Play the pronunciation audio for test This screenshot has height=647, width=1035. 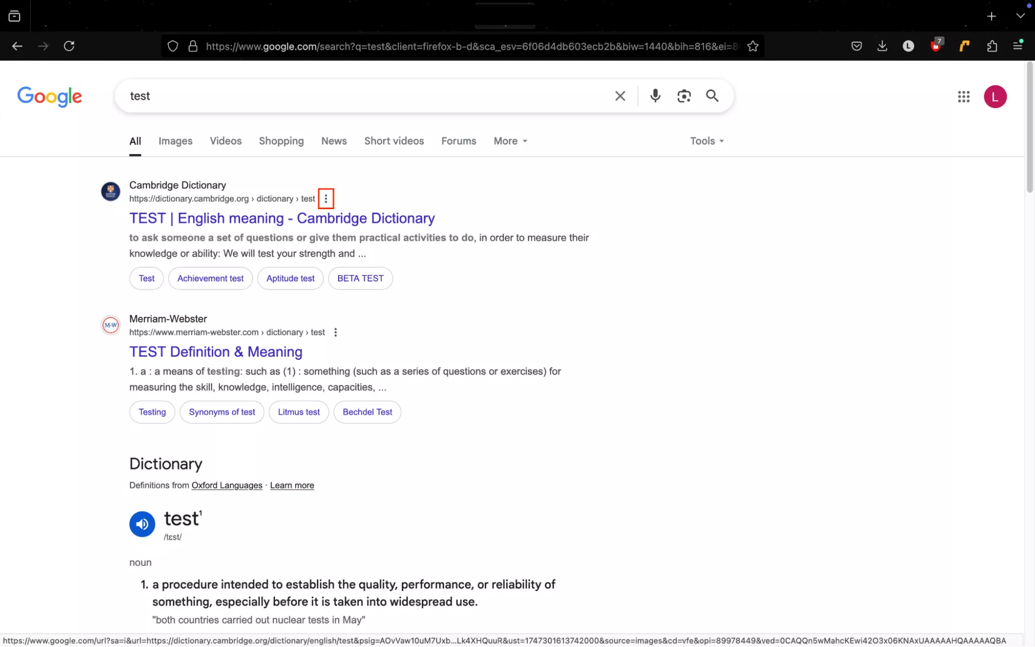click(142, 524)
